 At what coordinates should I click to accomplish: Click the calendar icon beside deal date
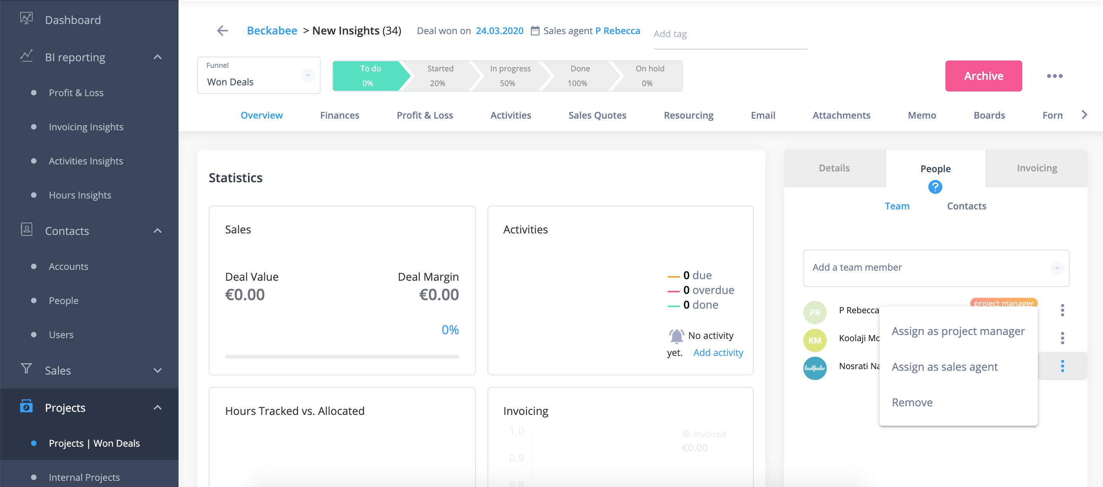tap(535, 31)
